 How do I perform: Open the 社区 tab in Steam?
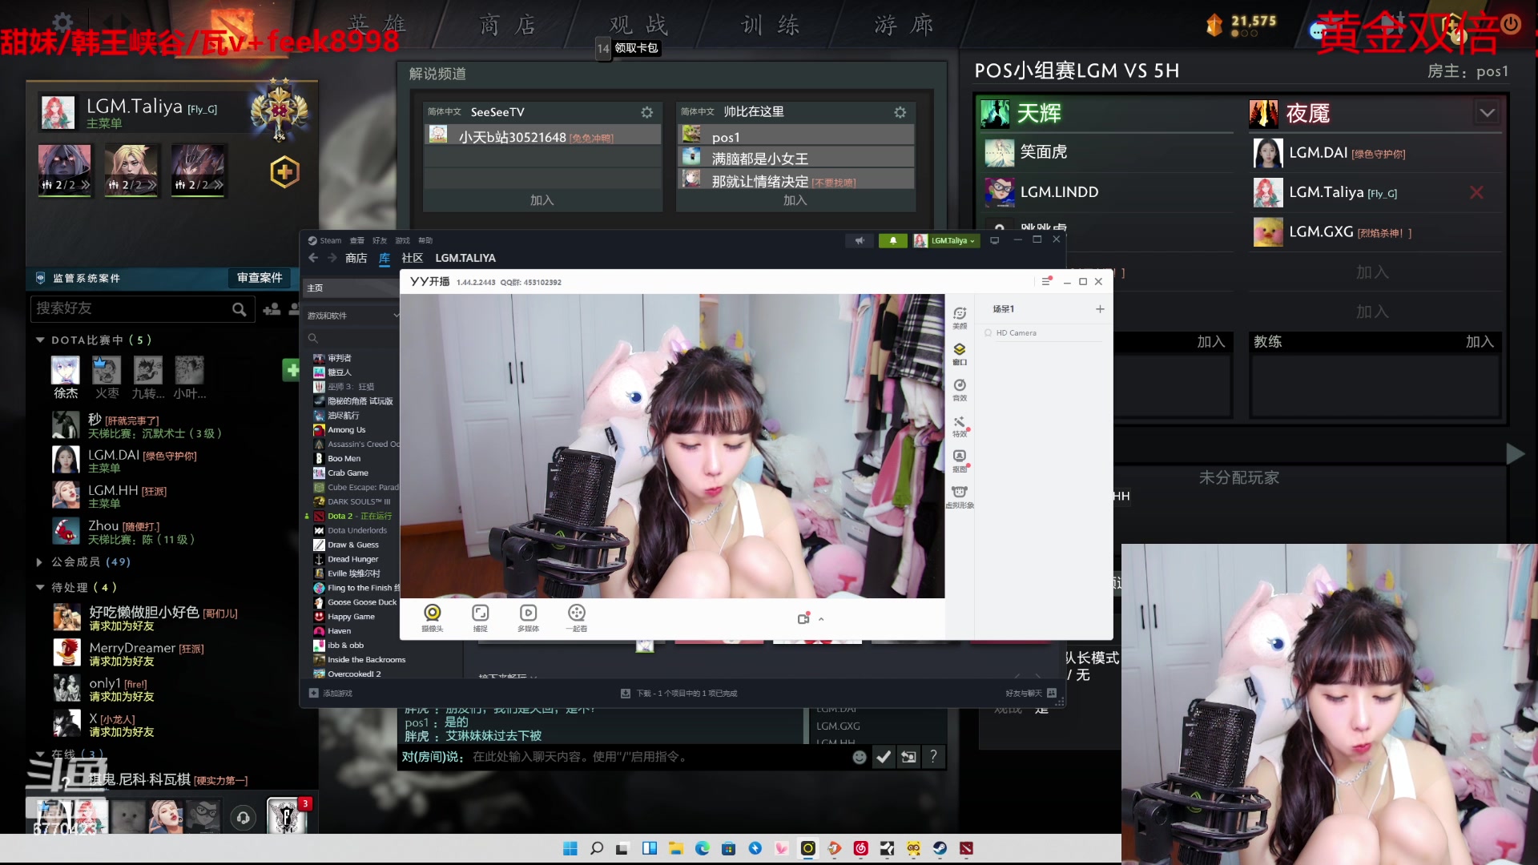pos(412,258)
